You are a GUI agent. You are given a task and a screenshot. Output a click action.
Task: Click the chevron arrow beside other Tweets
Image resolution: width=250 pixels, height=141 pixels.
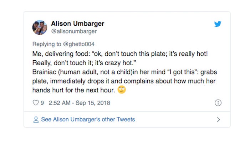pos(218,120)
